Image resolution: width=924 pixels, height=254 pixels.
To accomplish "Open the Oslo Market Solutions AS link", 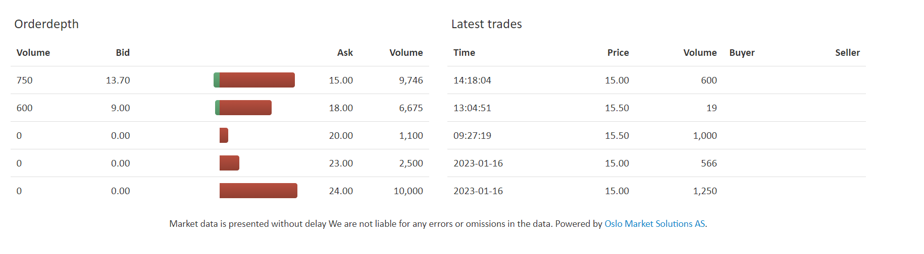I will tap(654, 224).
